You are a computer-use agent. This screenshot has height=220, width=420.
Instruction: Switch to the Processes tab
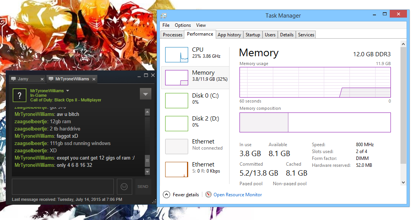172,35
